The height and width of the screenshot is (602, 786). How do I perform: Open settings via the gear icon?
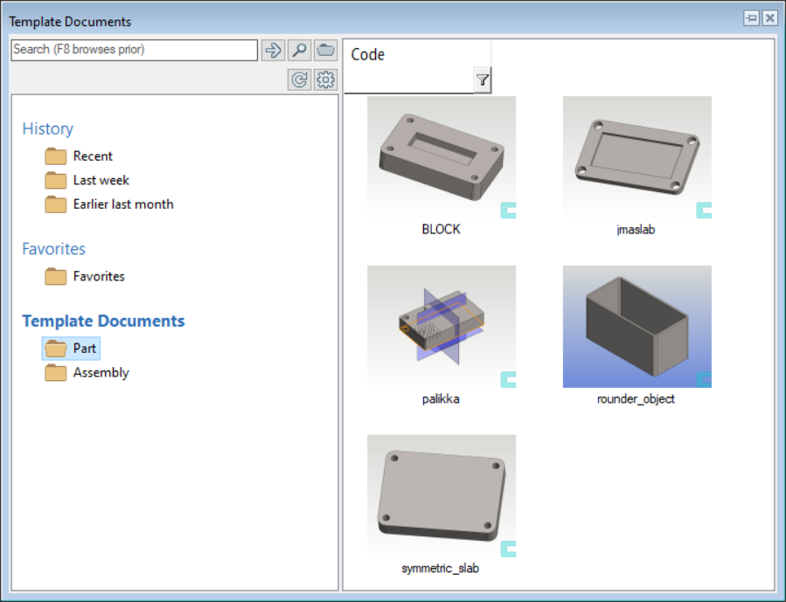[326, 80]
